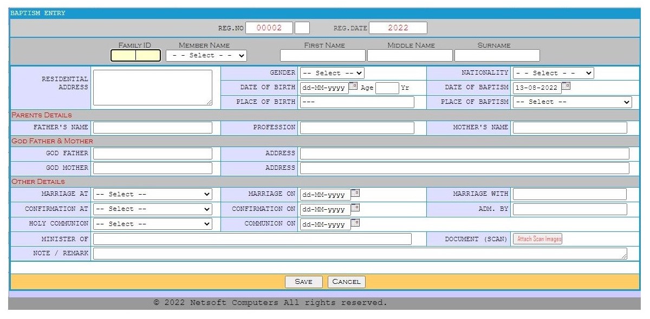
Task: Click in the Residential Address text area
Action: pyautogui.click(x=152, y=87)
